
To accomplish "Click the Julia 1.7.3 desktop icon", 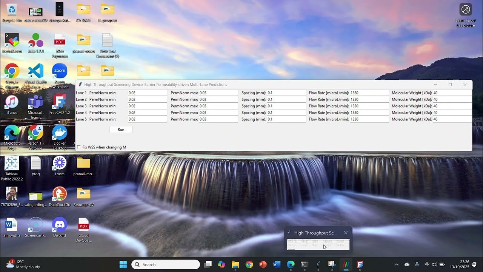I will 36,41.
